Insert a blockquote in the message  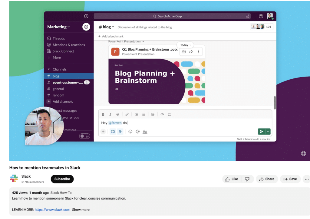point(153,114)
